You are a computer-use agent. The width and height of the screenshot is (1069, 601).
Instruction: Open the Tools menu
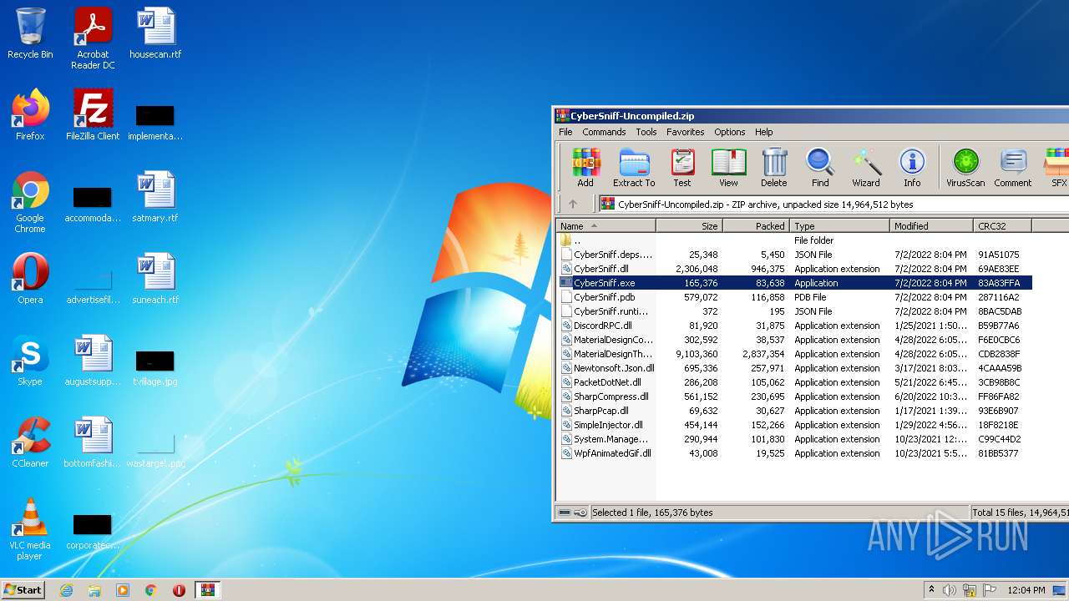point(646,132)
